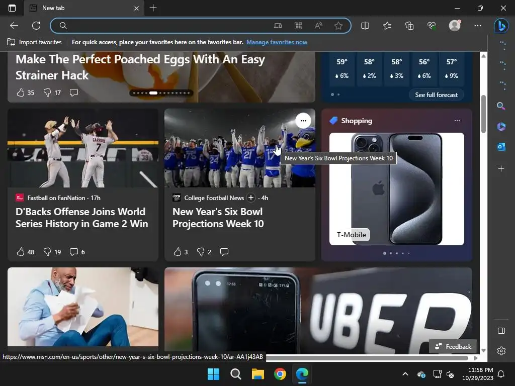Screen dimensions: 515x386
Task: Select first weather card page dot
Action: [332, 94]
